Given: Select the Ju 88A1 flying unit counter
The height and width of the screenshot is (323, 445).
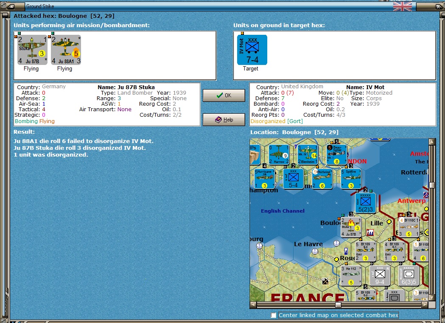Looking at the screenshot, I should tap(66, 50).
